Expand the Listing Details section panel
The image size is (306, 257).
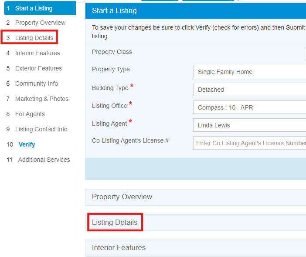coord(196,223)
